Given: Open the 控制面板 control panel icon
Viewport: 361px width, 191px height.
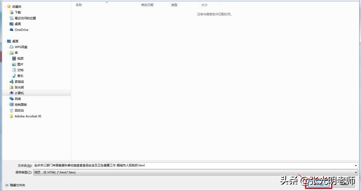Looking at the screenshot, I should [12, 105].
